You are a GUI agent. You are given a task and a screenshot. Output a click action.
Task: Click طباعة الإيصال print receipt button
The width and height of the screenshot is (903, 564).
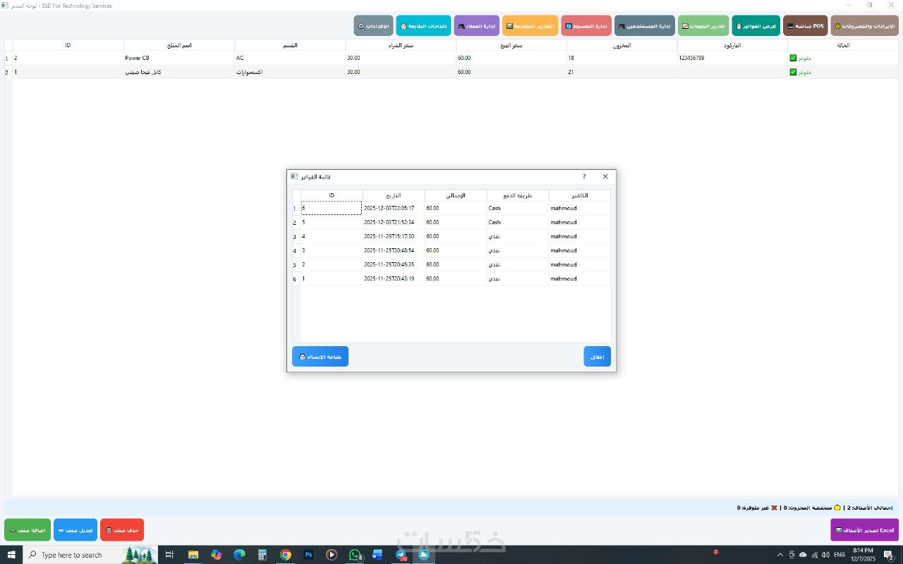pos(320,357)
